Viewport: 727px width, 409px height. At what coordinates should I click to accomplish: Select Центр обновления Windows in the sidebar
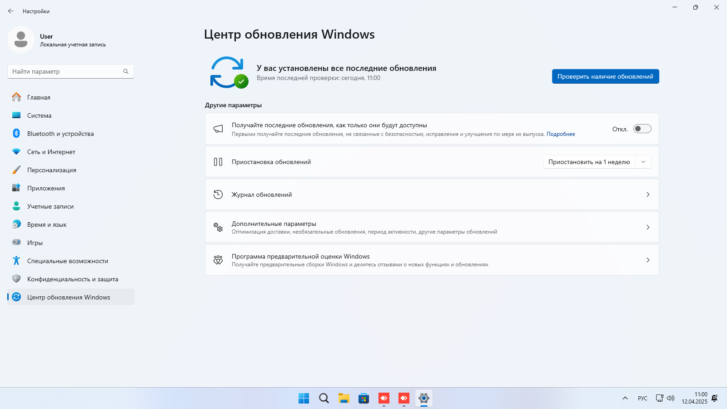pyautogui.click(x=71, y=297)
